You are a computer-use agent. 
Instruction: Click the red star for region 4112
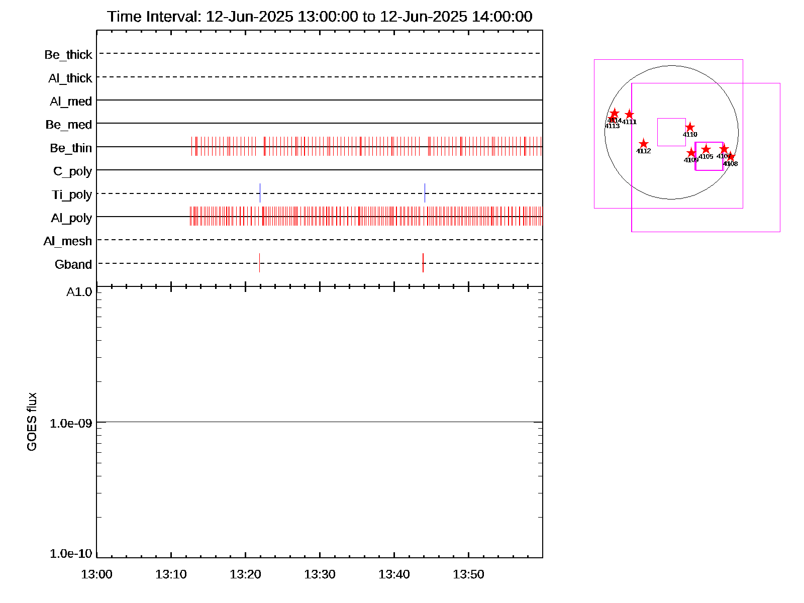(x=644, y=144)
